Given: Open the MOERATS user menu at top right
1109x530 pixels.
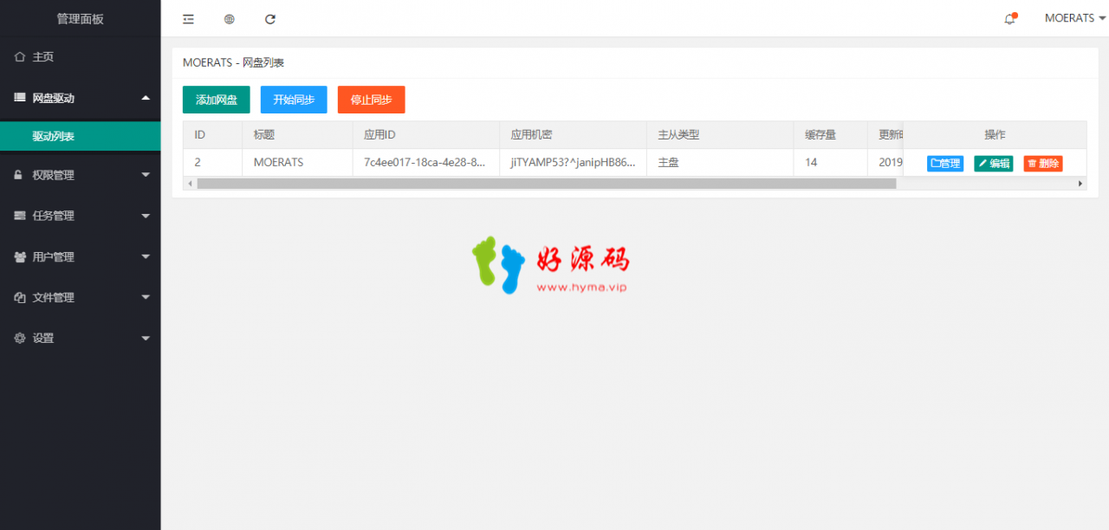Looking at the screenshot, I should 1075,18.
